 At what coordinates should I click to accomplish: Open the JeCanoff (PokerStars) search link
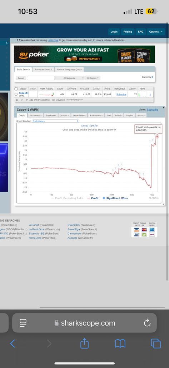[41, 225]
